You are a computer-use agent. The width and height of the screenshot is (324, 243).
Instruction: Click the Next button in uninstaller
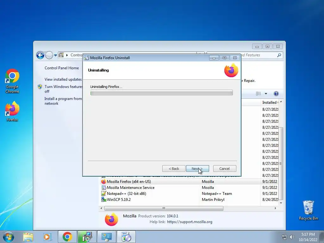point(197,169)
